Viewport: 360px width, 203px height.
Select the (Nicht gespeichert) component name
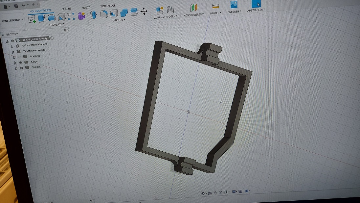[x=35, y=39]
